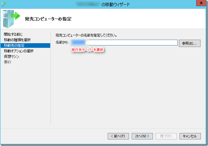Viewport: 208px width, 146px height.
Task: Select the 移動先の指定 step
Action: click(25, 45)
